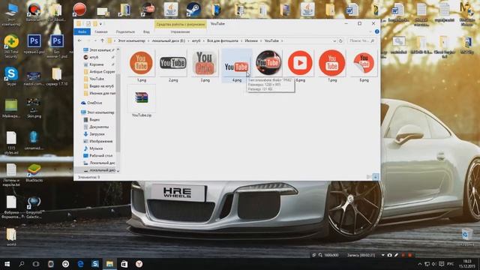This screenshot has width=480, height=270.
Task: Select Skype desktop shortcut
Action: 11,76
